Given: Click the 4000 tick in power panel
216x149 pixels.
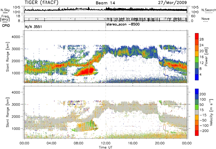Looking at the screenshot, I should click(x=16, y=37).
